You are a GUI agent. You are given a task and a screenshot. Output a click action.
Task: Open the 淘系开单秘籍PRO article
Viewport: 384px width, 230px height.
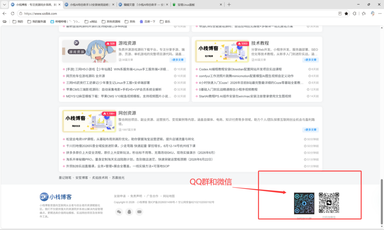click(x=140, y=159)
